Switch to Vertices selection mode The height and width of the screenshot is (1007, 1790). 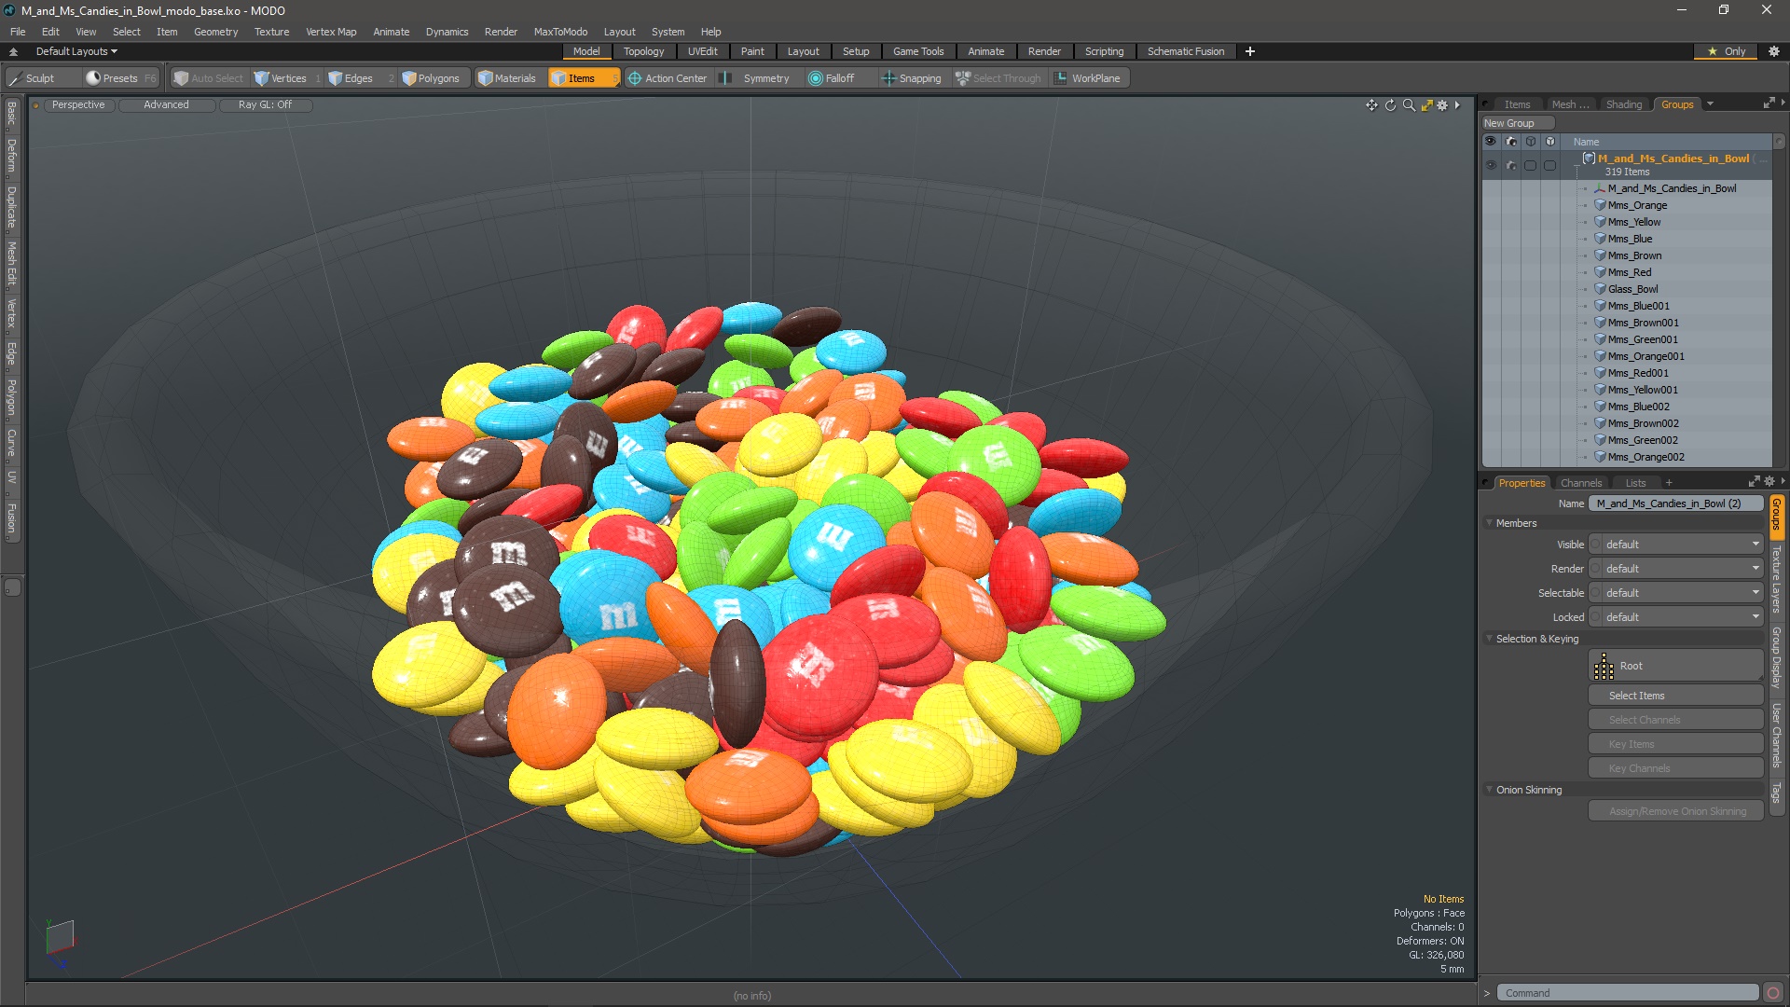[288, 78]
